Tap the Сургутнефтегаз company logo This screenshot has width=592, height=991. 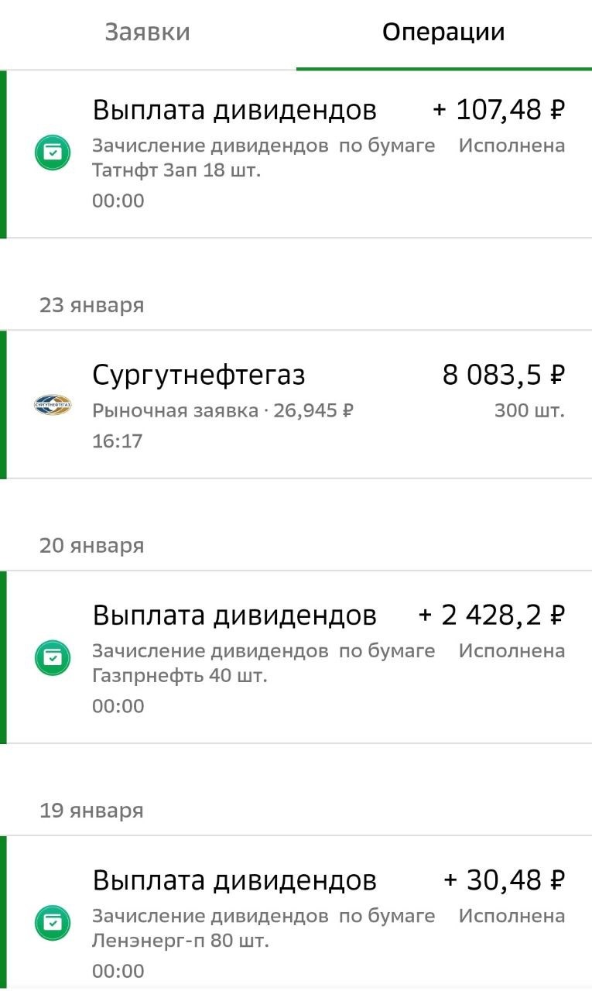pos(53,404)
